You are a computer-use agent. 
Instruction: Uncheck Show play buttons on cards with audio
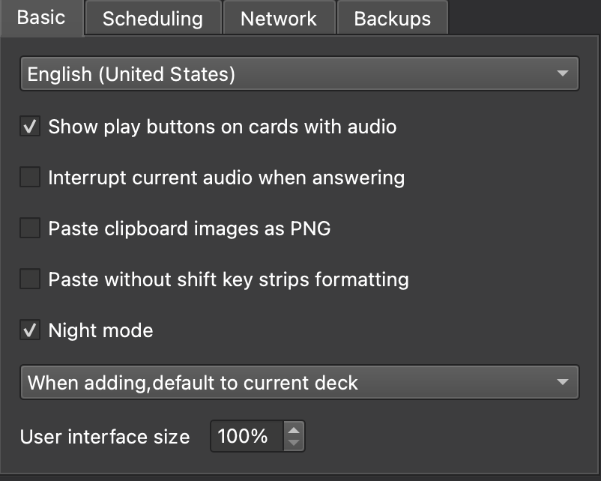click(x=30, y=126)
